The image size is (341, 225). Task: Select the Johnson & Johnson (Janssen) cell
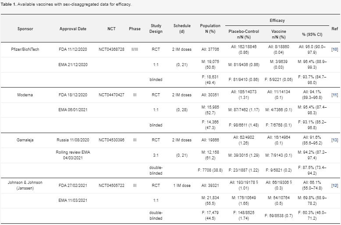(x=25, y=185)
